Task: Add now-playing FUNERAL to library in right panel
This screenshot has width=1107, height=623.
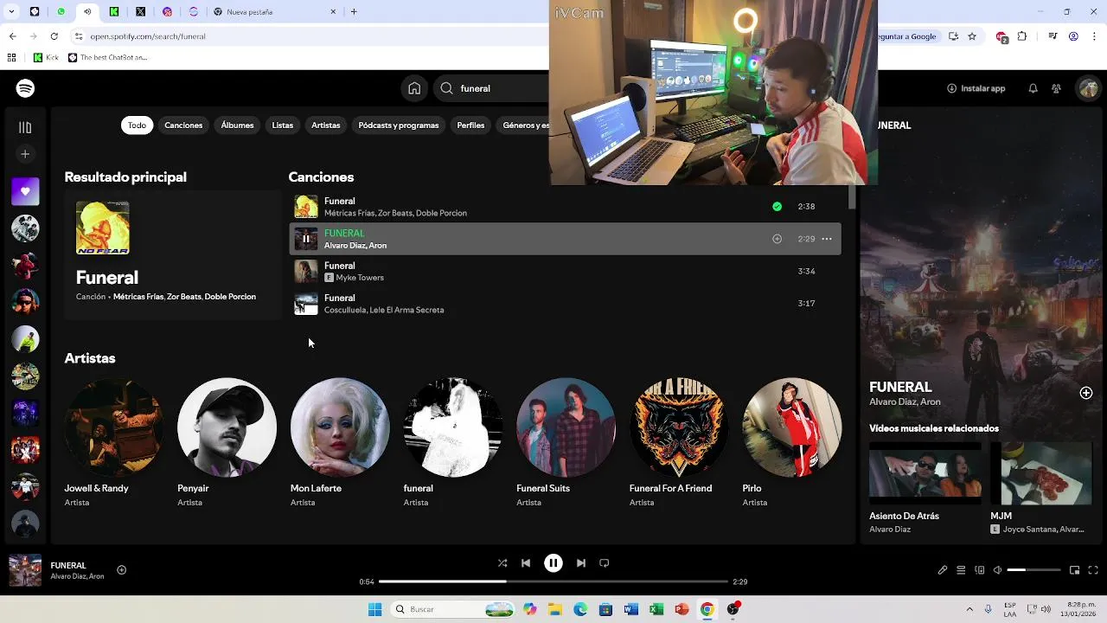Action: click(1086, 393)
